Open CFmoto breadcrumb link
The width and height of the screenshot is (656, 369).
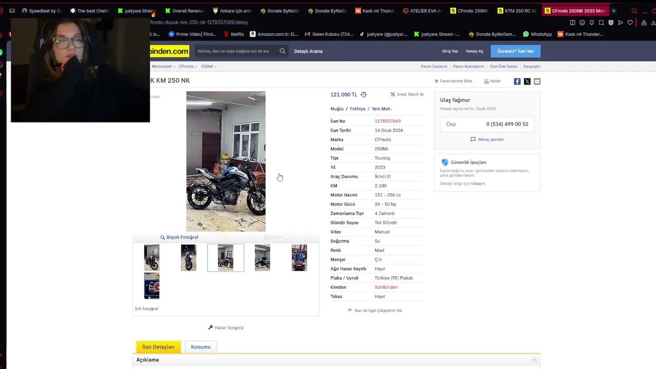pyautogui.click(x=186, y=67)
